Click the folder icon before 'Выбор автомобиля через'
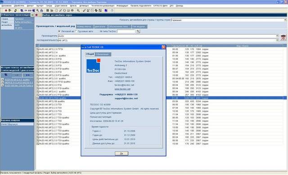This screenshot has width=288, height=175. [40, 15]
